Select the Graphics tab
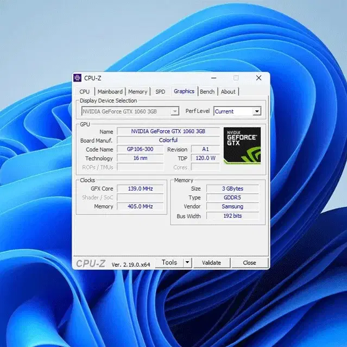The height and width of the screenshot is (347, 347). tap(184, 91)
